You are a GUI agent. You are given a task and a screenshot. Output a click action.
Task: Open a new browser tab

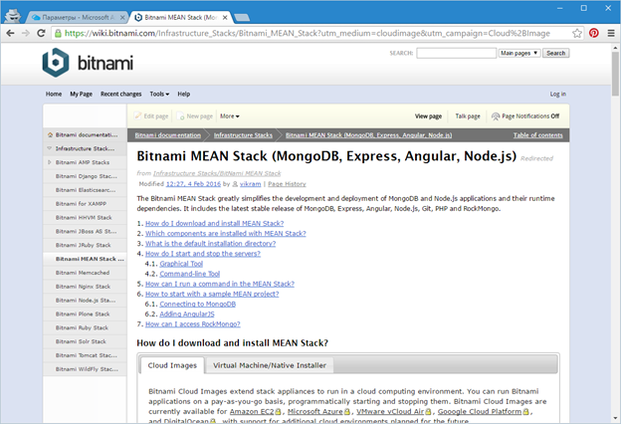242,18
